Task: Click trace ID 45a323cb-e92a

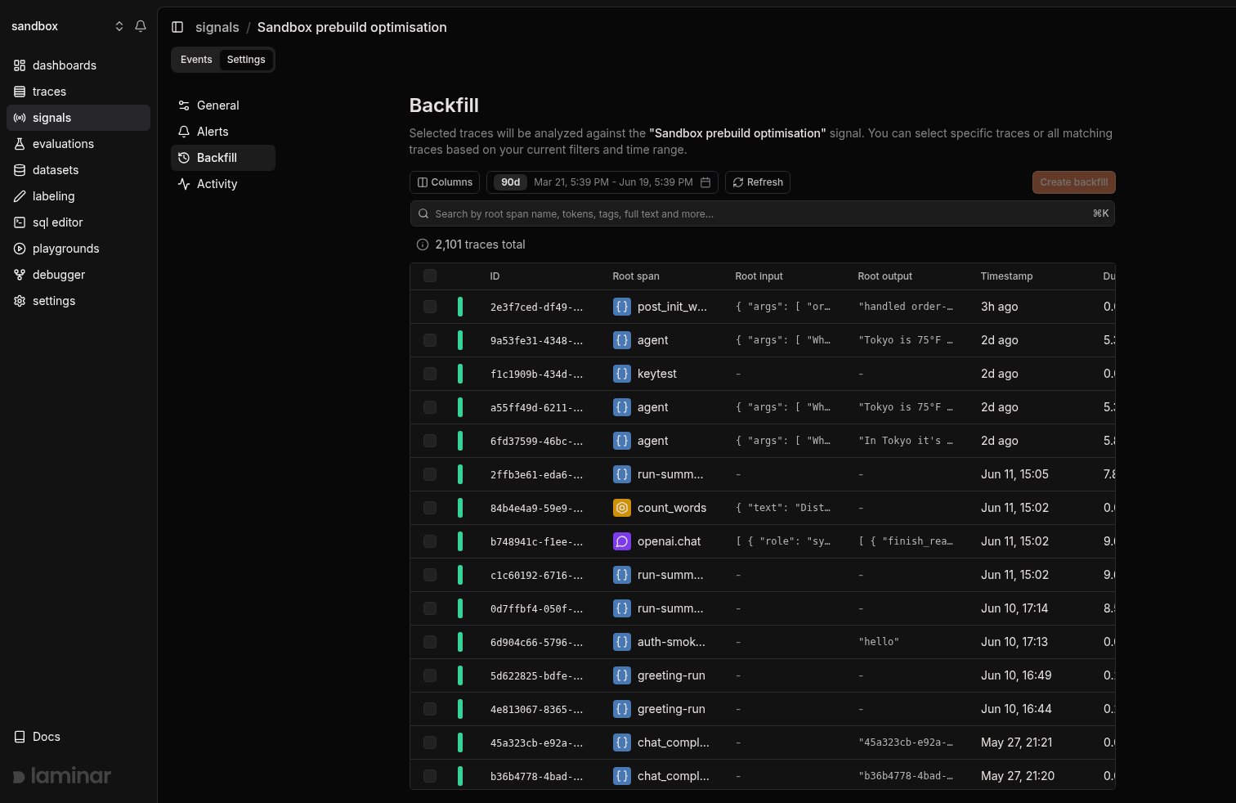Action: tap(537, 742)
